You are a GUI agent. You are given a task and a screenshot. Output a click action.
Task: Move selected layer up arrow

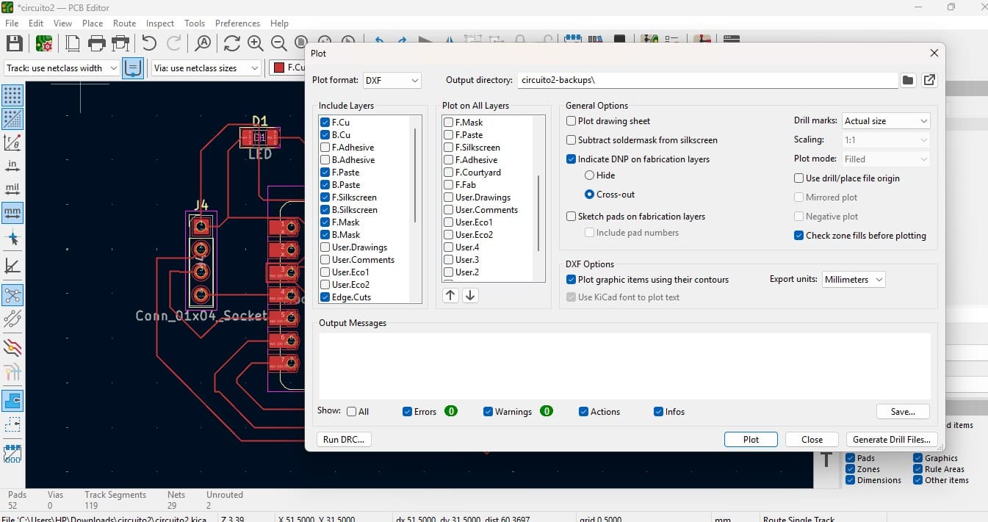pos(450,295)
